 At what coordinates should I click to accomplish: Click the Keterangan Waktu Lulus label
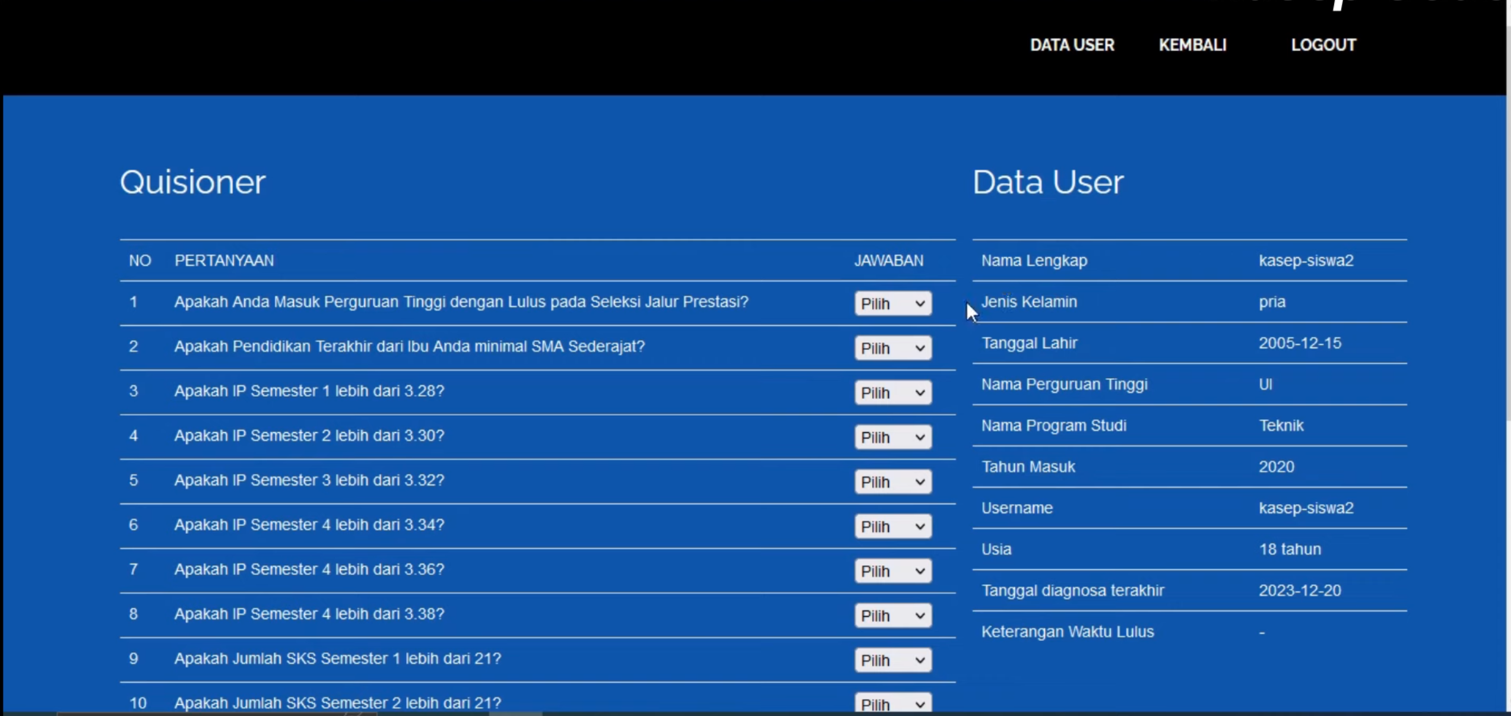[1067, 632]
